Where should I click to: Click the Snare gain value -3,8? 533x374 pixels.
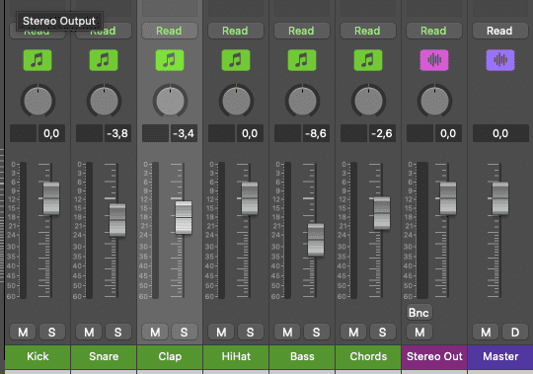pos(117,133)
